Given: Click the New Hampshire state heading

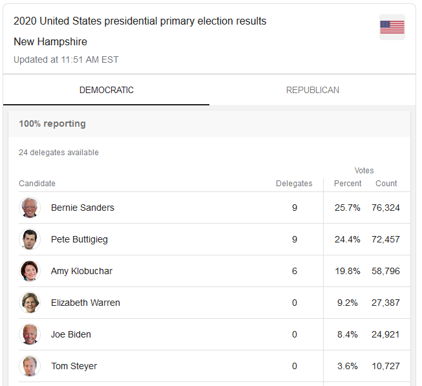Looking at the screenshot, I should pyautogui.click(x=50, y=42).
